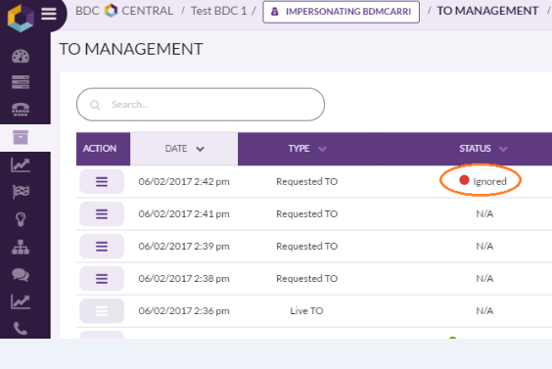
Task: Go to BDC CENTRAL breadcrumb
Action: click(124, 11)
